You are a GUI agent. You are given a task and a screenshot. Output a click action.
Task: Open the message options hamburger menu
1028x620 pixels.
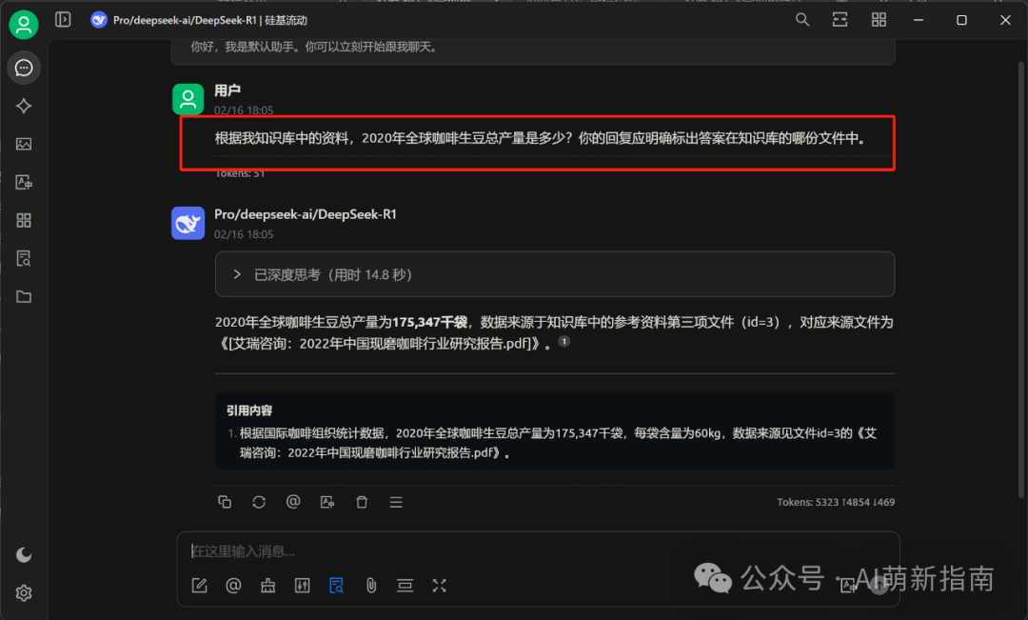pos(396,502)
